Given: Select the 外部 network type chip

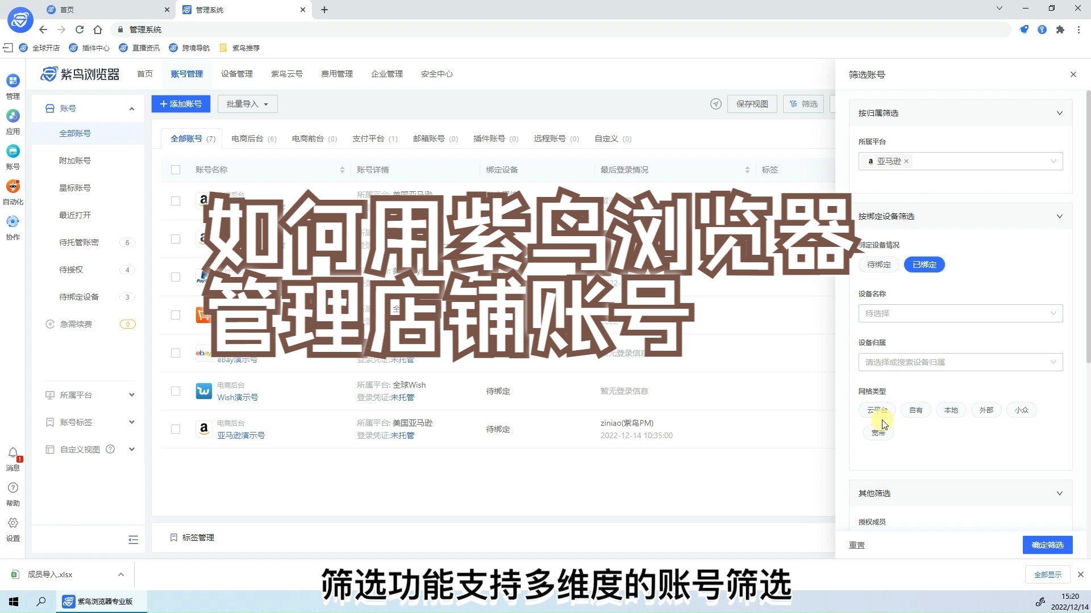Looking at the screenshot, I should 986,410.
